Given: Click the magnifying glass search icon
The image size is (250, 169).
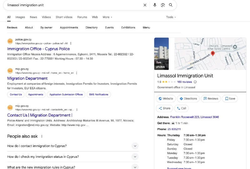Looking at the screenshot, I should (171, 5).
